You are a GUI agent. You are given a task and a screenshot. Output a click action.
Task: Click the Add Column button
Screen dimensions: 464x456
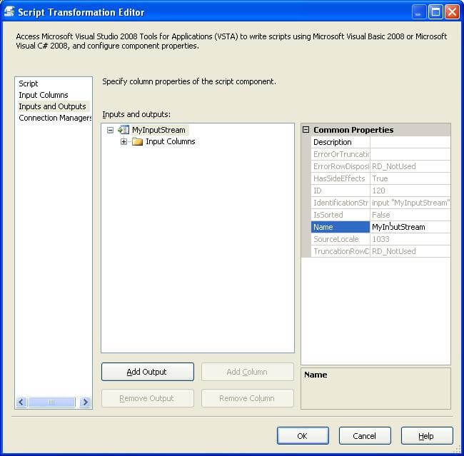pos(248,372)
